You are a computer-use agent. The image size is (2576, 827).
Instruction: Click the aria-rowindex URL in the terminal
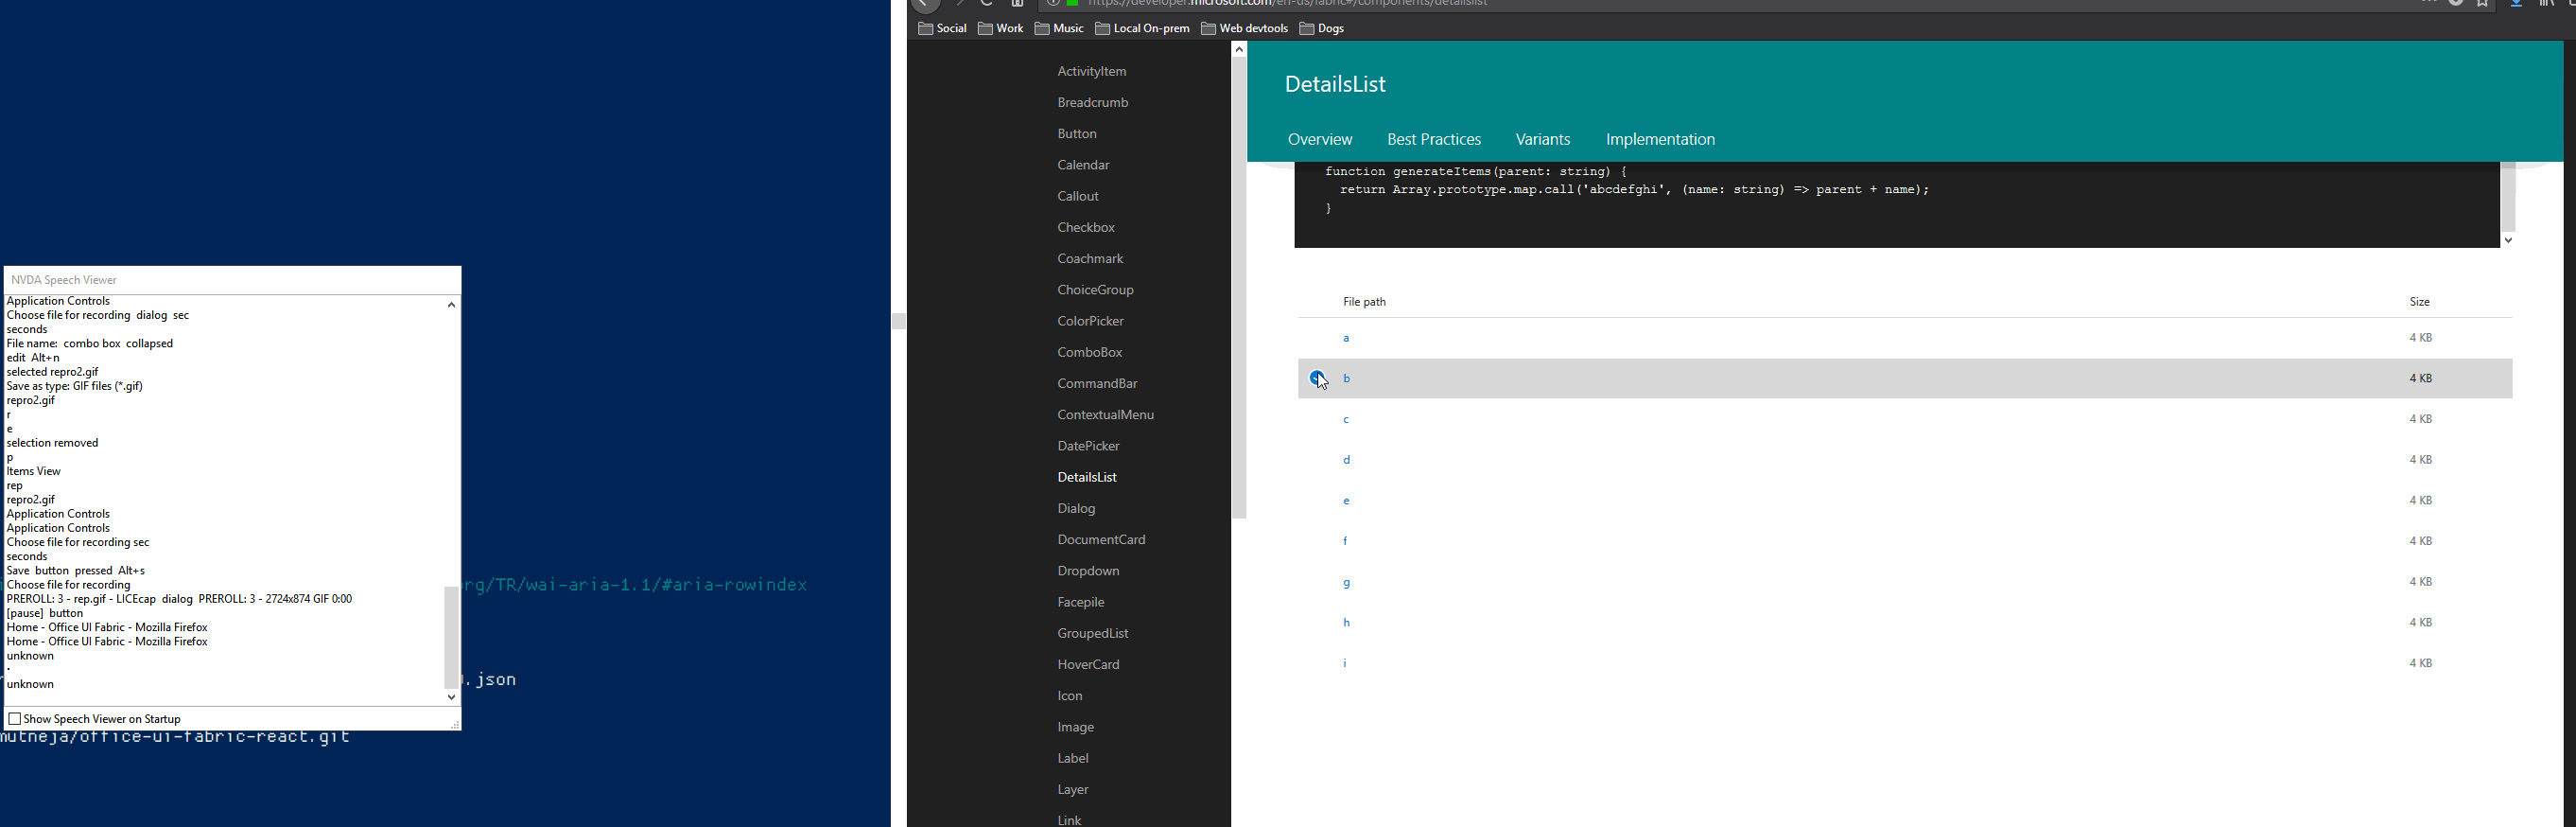click(x=634, y=585)
